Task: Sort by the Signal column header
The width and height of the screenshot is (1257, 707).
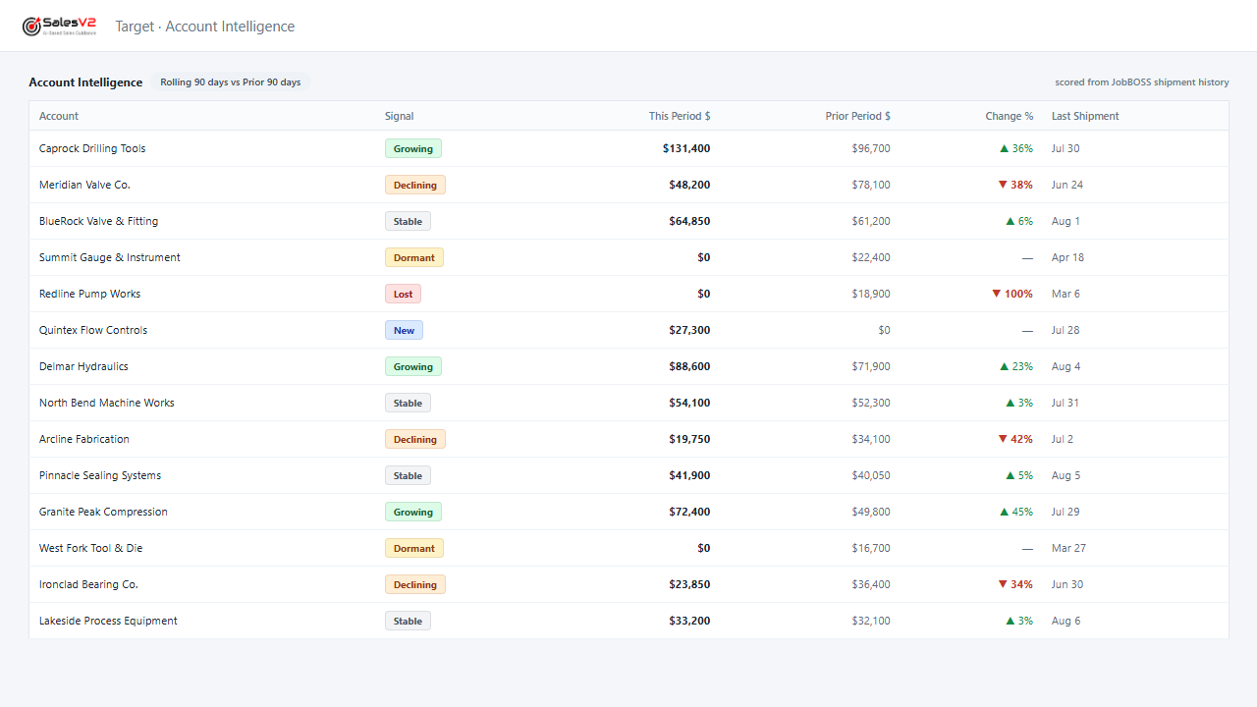Action: 400,116
